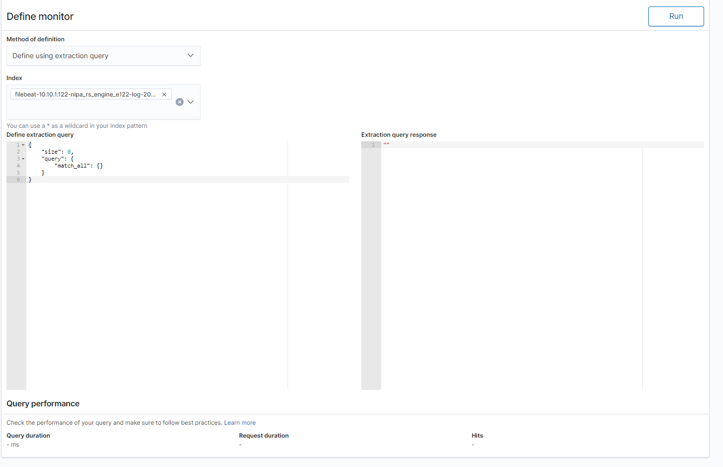The image size is (723, 467).
Task: Click line number 1 in the response gutter
Action: coord(373,145)
